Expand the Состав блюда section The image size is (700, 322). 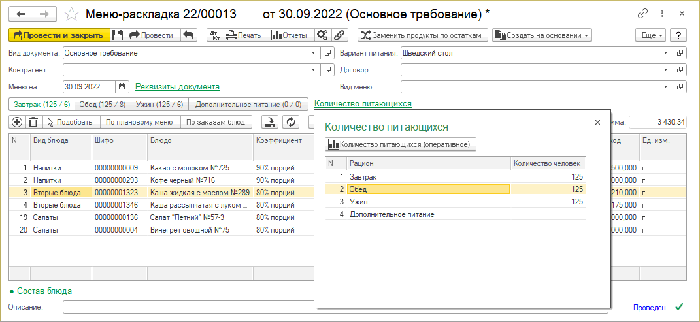coord(41,291)
